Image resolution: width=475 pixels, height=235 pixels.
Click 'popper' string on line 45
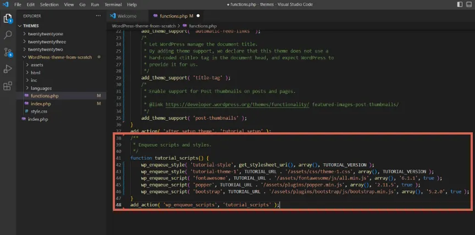coord(204,185)
